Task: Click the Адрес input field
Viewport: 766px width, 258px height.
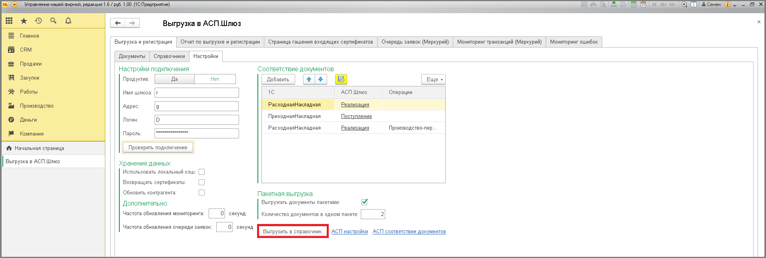Action: point(197,106)
